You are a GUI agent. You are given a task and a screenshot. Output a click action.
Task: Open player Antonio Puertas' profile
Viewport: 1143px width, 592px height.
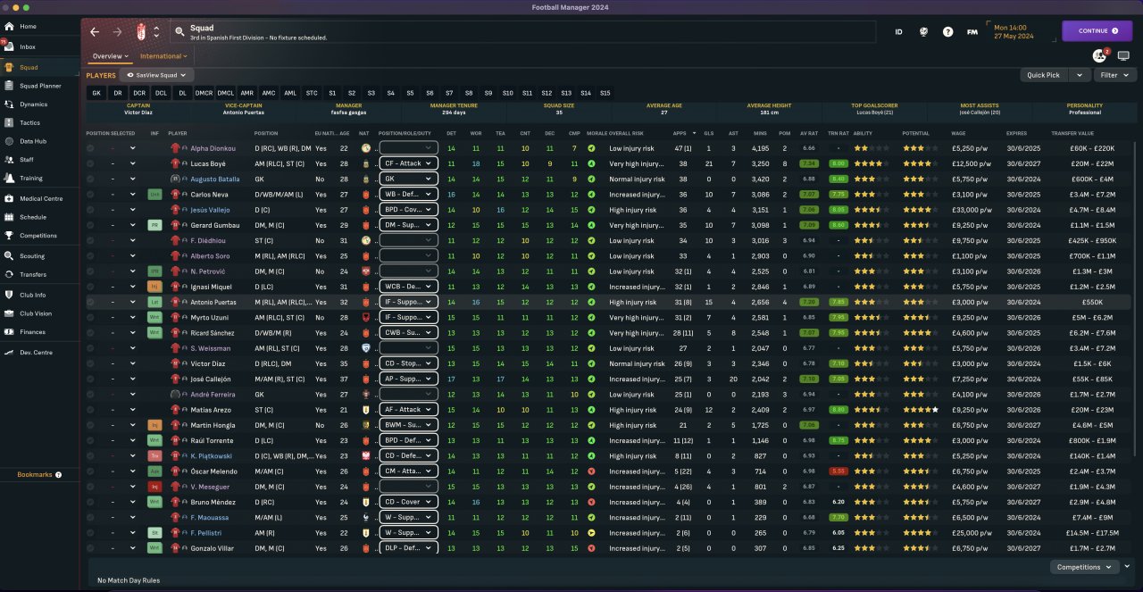click(x=215, y=302)
